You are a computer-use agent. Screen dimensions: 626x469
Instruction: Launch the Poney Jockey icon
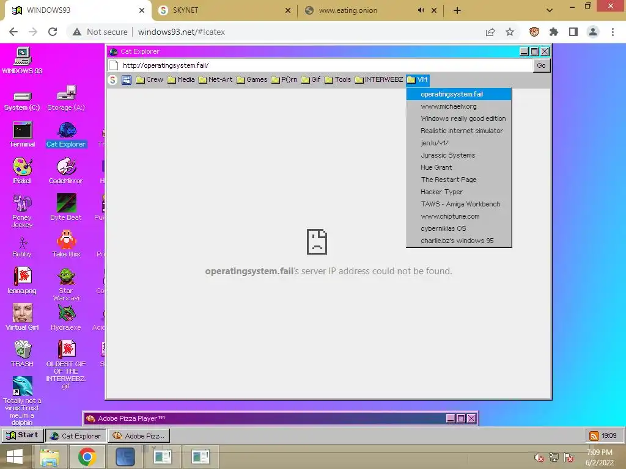(x=22, y=211)
